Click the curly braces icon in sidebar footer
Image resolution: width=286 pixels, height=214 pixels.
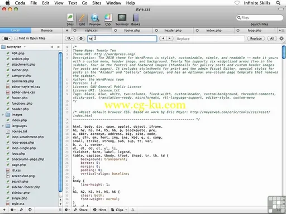tap(30, 210)
